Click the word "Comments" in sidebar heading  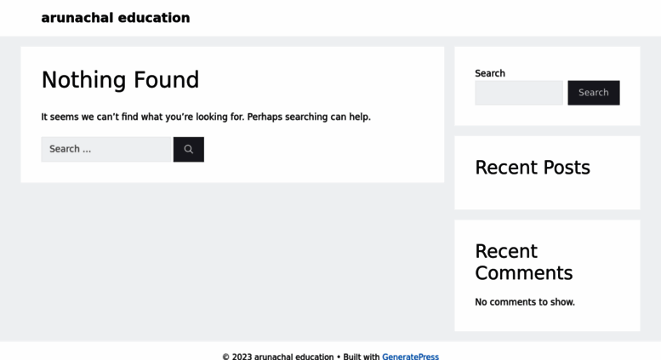(523, 273)
